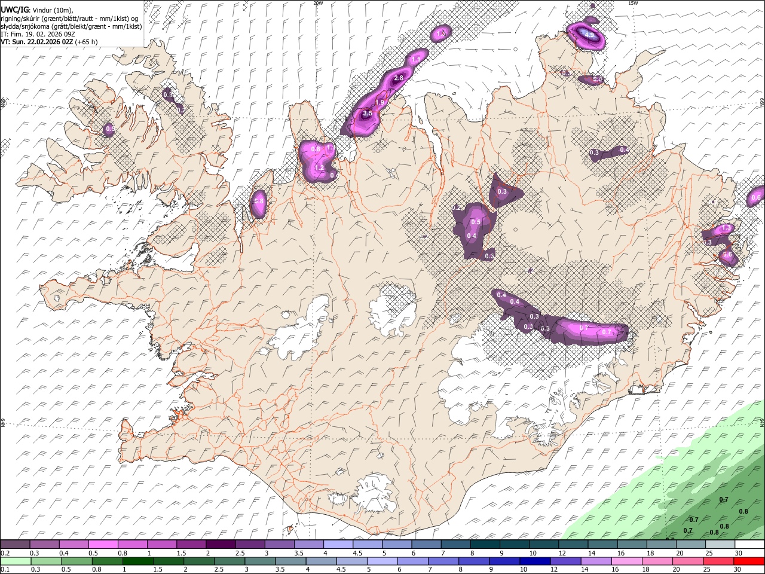The width and height of the screenshot is (765, 574).
Task: Click the 0.2 label in the upper legend
Action: (x=5, y=553)
